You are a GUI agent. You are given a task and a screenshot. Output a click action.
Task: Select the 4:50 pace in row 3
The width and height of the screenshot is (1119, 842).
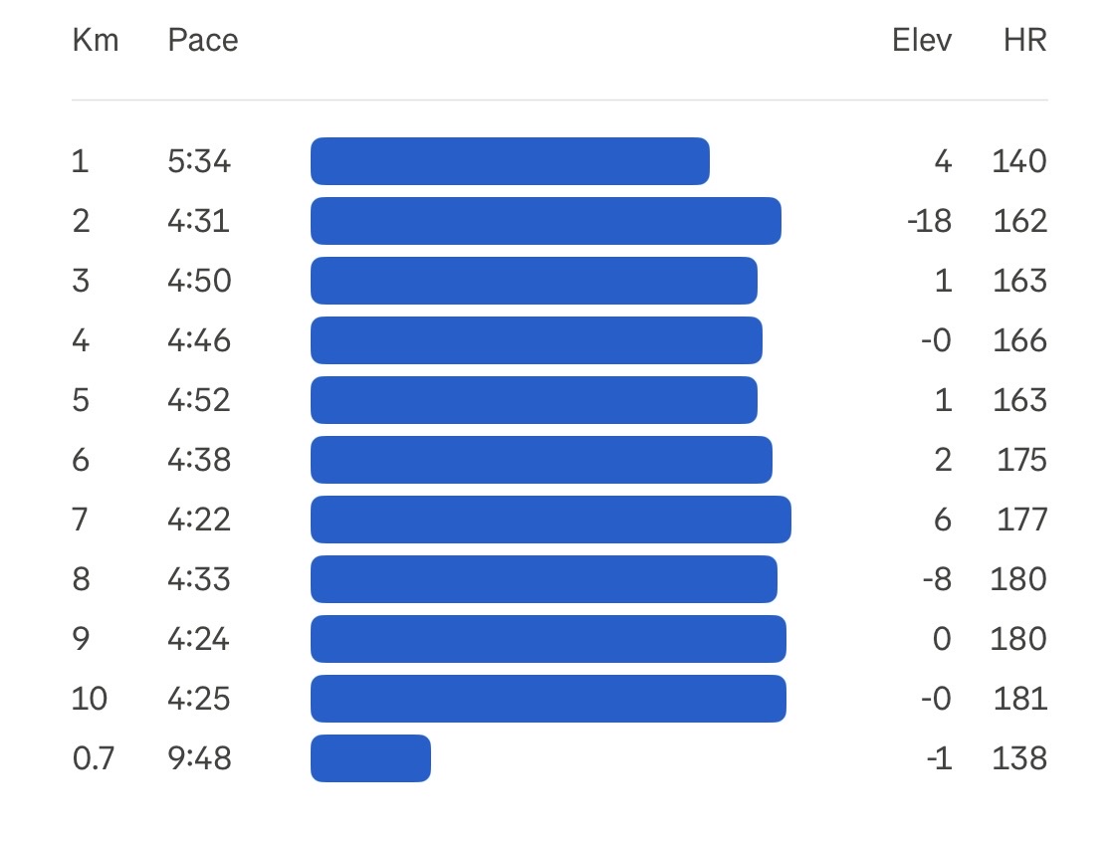click(x=199, y=281)
